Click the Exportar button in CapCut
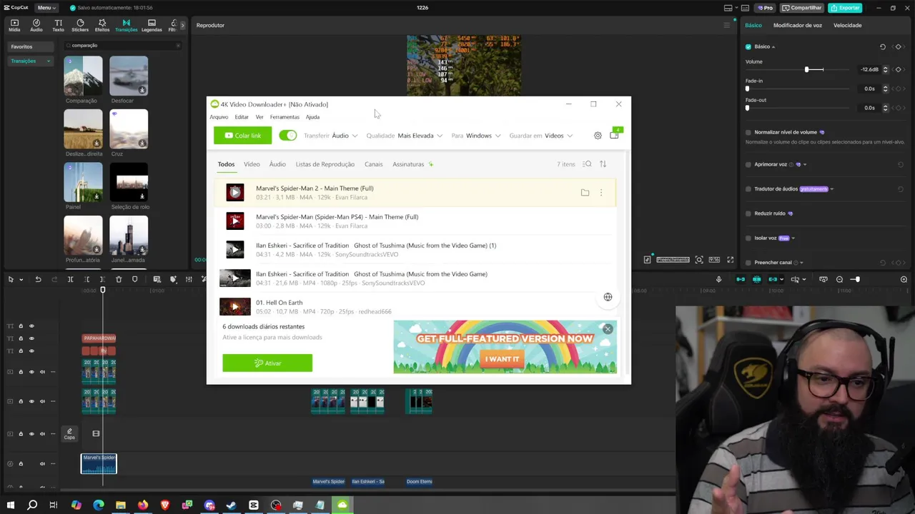 (x=845, y=8)
